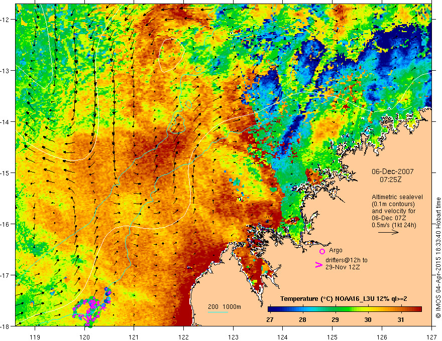Click the IMOS copyright timestamp text

click(x=438, y=258)
